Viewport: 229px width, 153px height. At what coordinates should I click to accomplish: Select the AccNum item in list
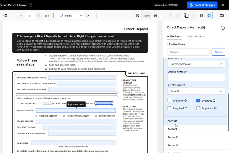(x=196, y=121)
